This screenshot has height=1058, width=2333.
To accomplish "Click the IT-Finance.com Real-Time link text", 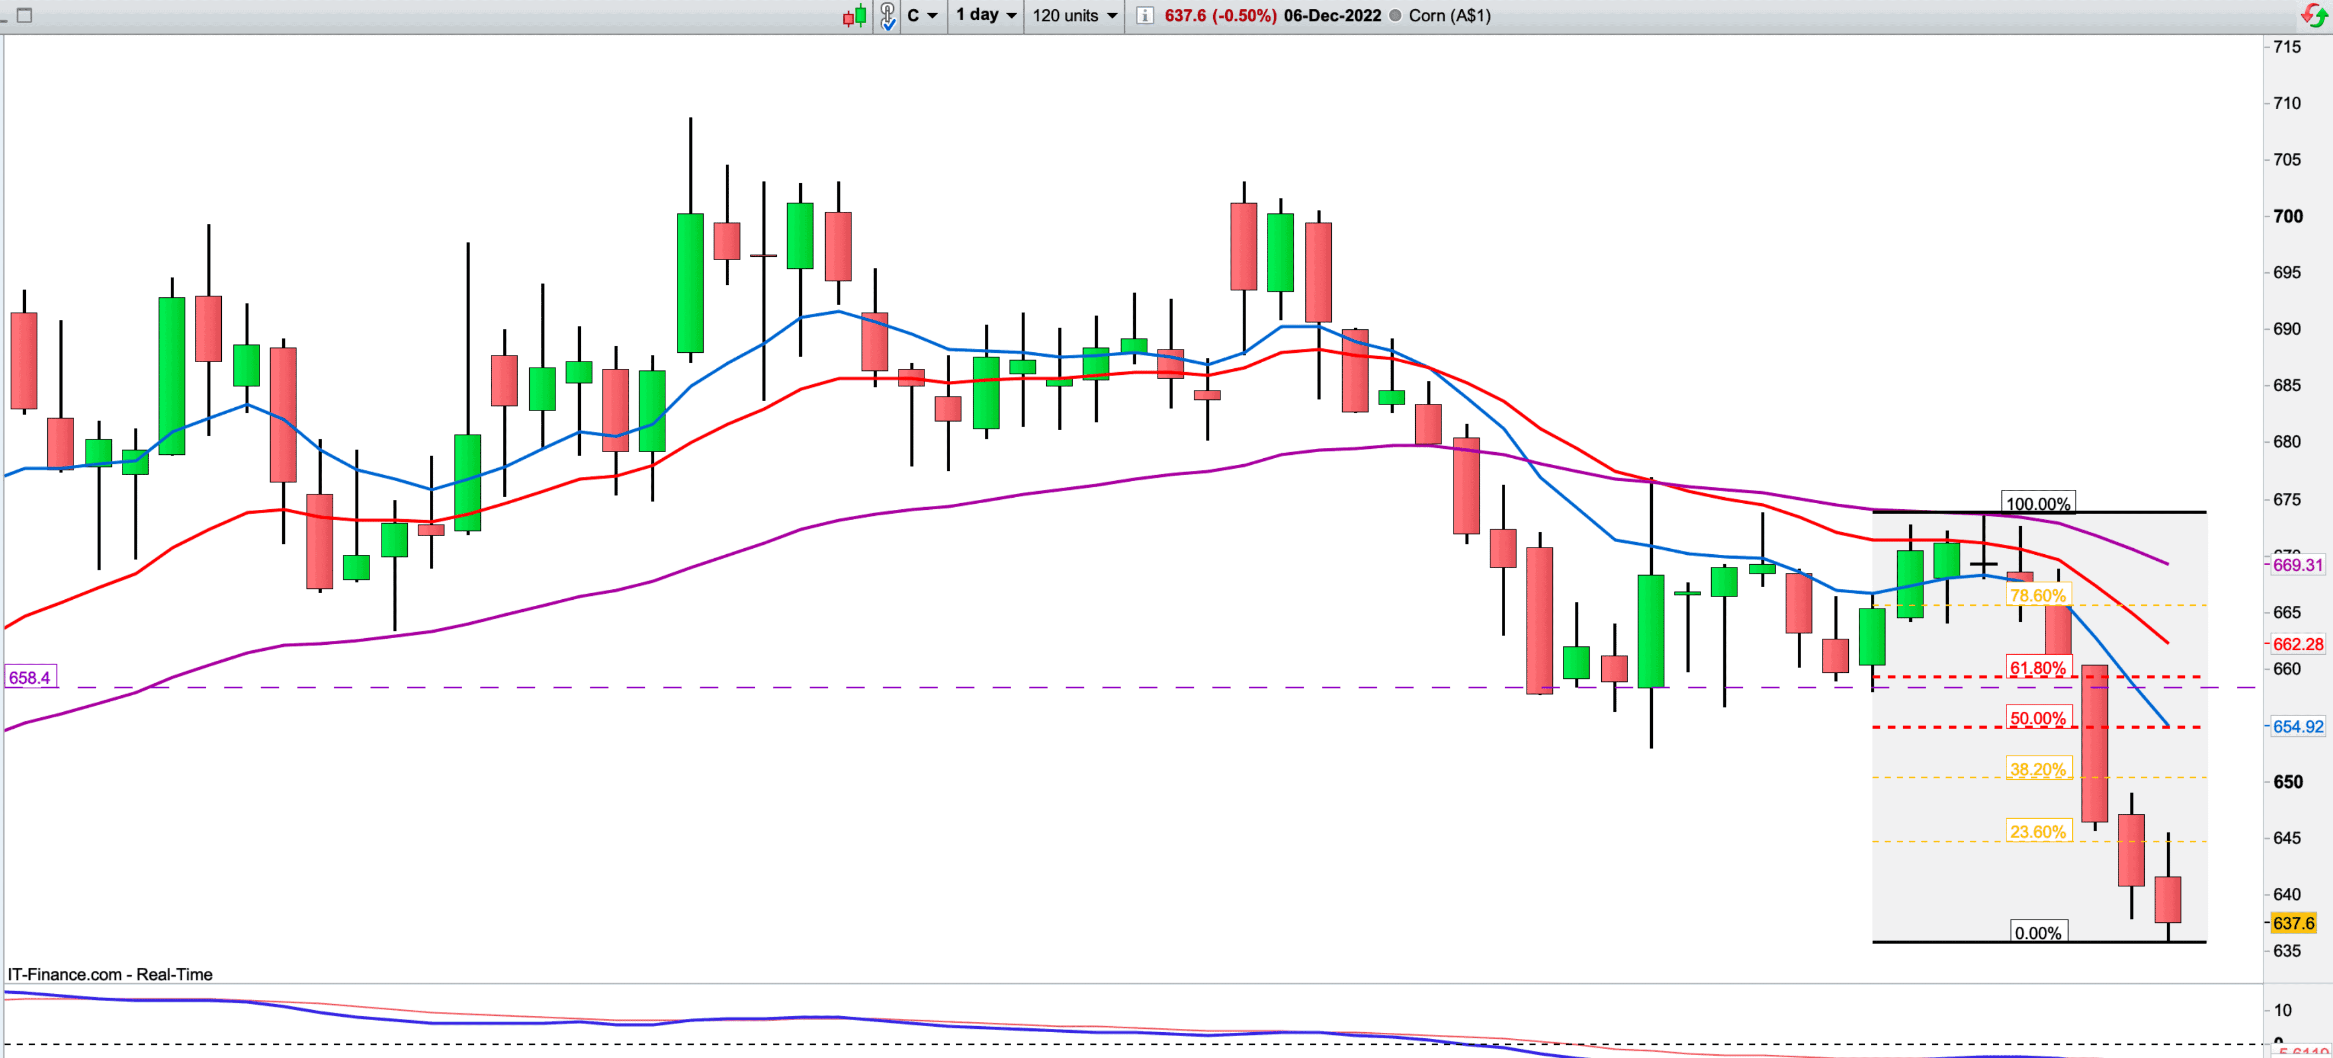I will [x=110, y=975].
